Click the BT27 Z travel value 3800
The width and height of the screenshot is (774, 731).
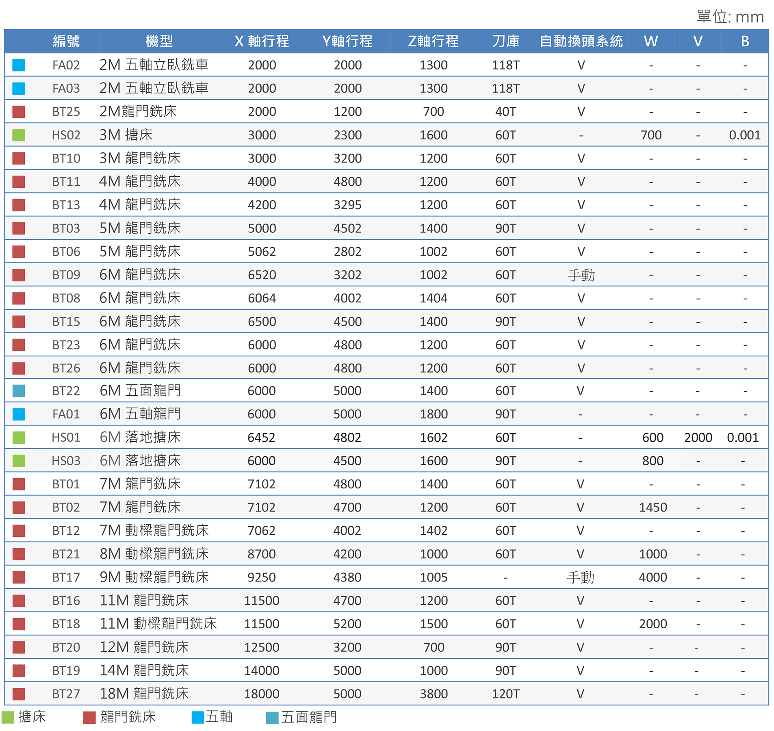pos(434,694)
